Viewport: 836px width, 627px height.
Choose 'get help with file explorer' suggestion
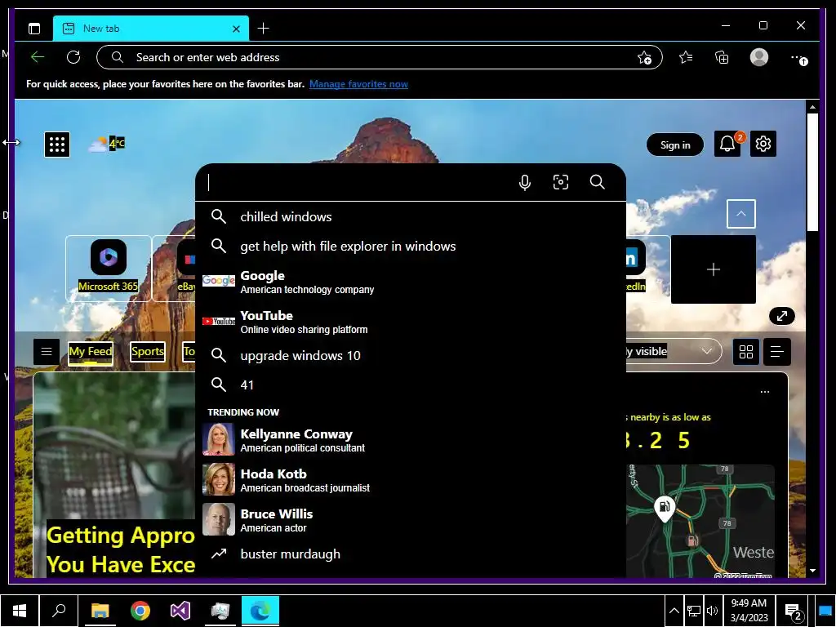tap(411, 246)
